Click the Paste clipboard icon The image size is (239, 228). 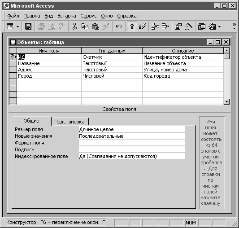click(x=95, y=26)
